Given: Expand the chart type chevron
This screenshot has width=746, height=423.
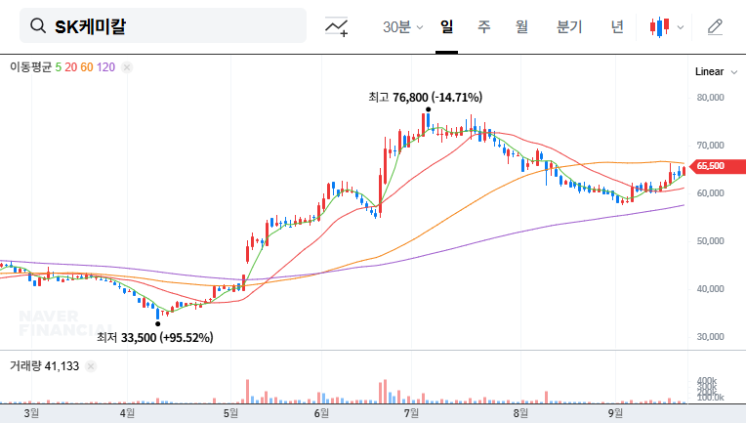Looking at the screenshot, I should pyautogui.click(x=681, y=27).
